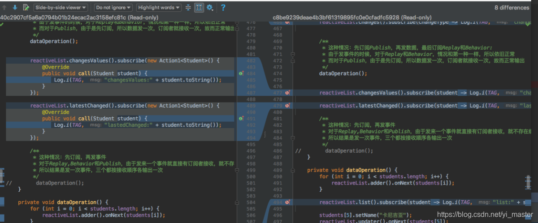Viewport: 538px width, 223px height.
Task: Click lambda gutter icon at line 477
Action: tap(288, 93)
